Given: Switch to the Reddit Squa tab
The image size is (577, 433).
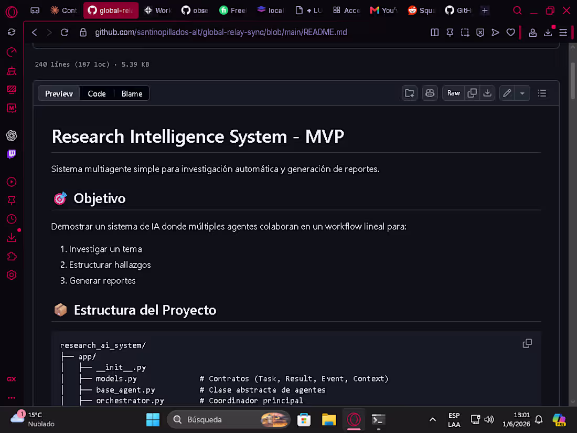Looking at the screenshot, I should click(x=421, y=10).
